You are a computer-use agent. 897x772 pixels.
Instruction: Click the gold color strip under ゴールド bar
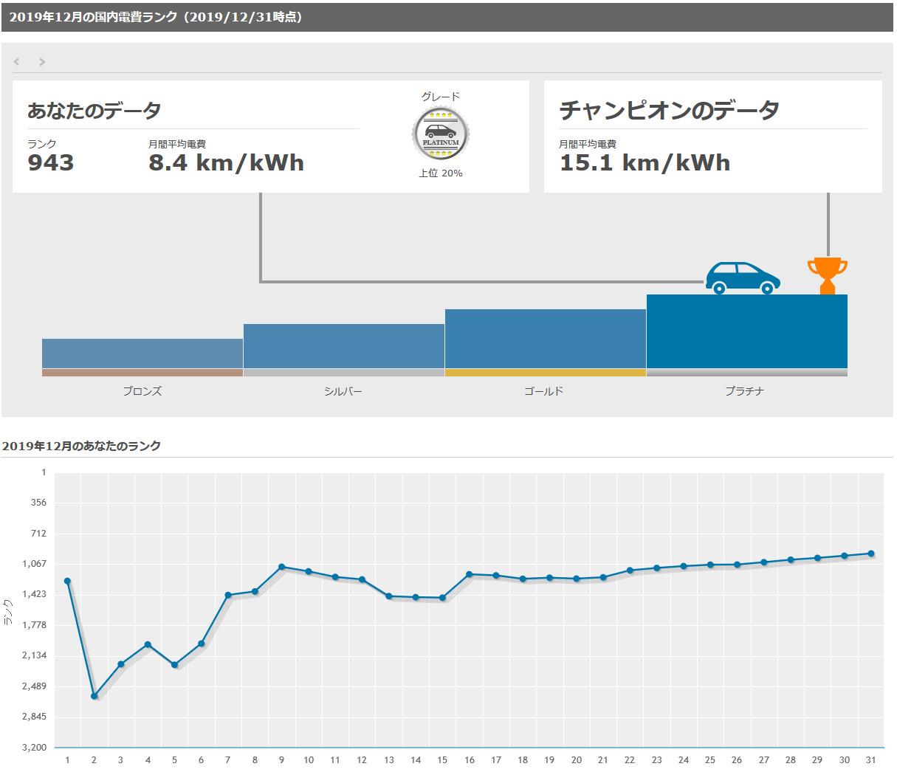(546, 373)
